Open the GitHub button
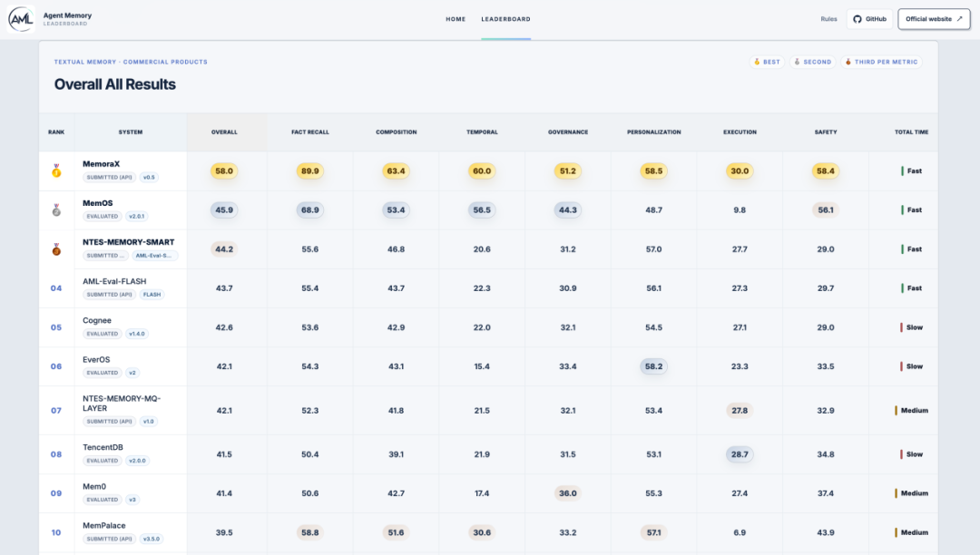Screen dimensions: 980x555 pos(869,19)
